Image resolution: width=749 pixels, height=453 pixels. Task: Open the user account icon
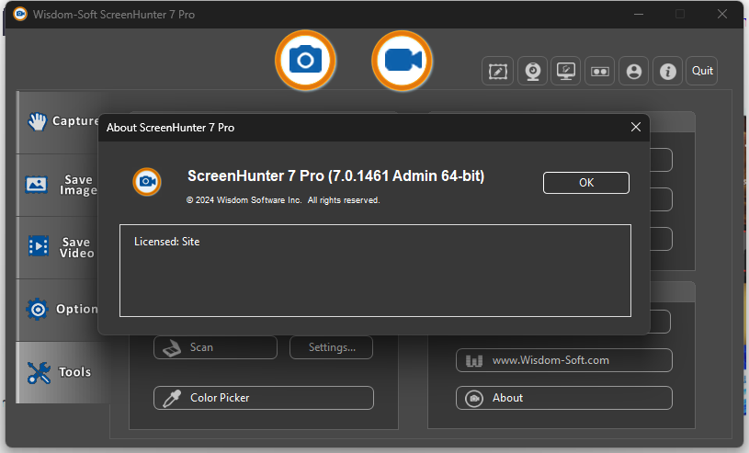[634, 71]
